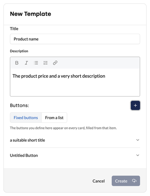Add a new button with plus icon
This screenshot has height=196, width=150.
tap(135, 105)
